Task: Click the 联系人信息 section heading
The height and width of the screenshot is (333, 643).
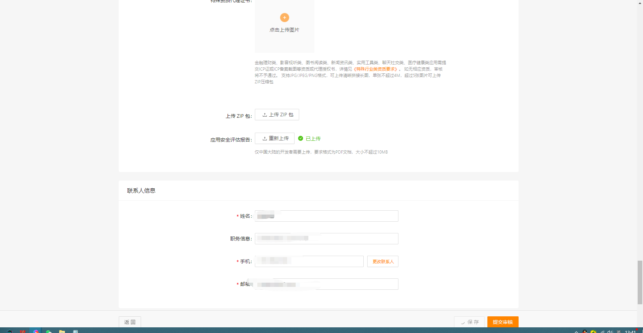Action: [x=141, y=190]
